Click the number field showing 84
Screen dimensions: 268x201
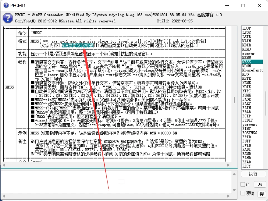[260, 184]
